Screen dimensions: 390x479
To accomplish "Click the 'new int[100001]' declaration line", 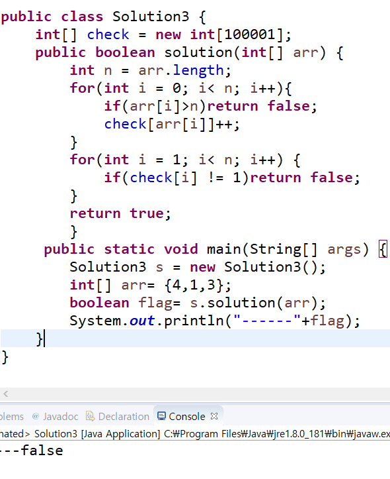I will (164, 34).
